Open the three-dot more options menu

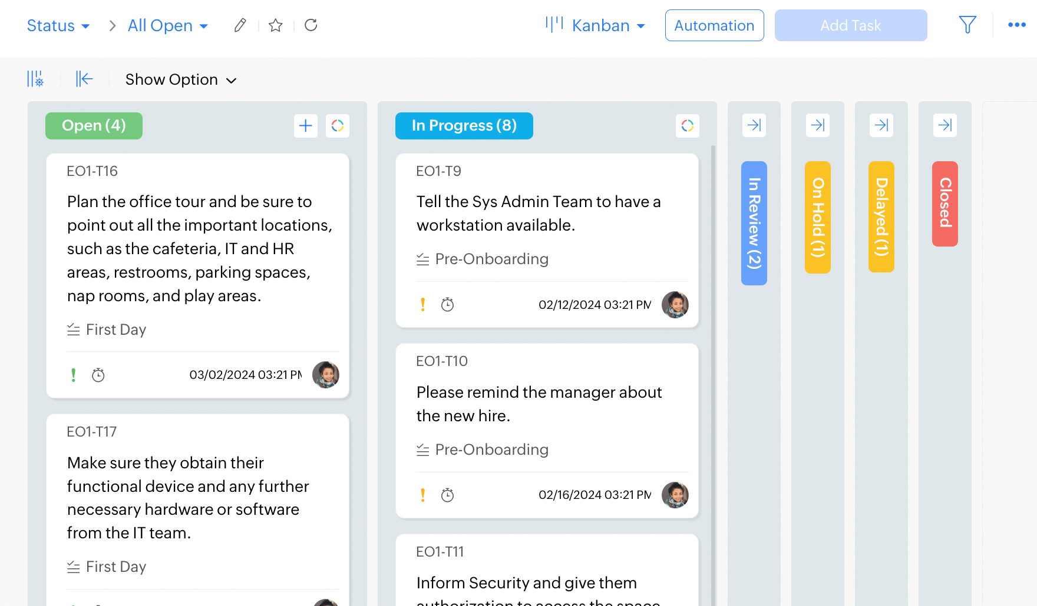click(x=1016, y=25)
